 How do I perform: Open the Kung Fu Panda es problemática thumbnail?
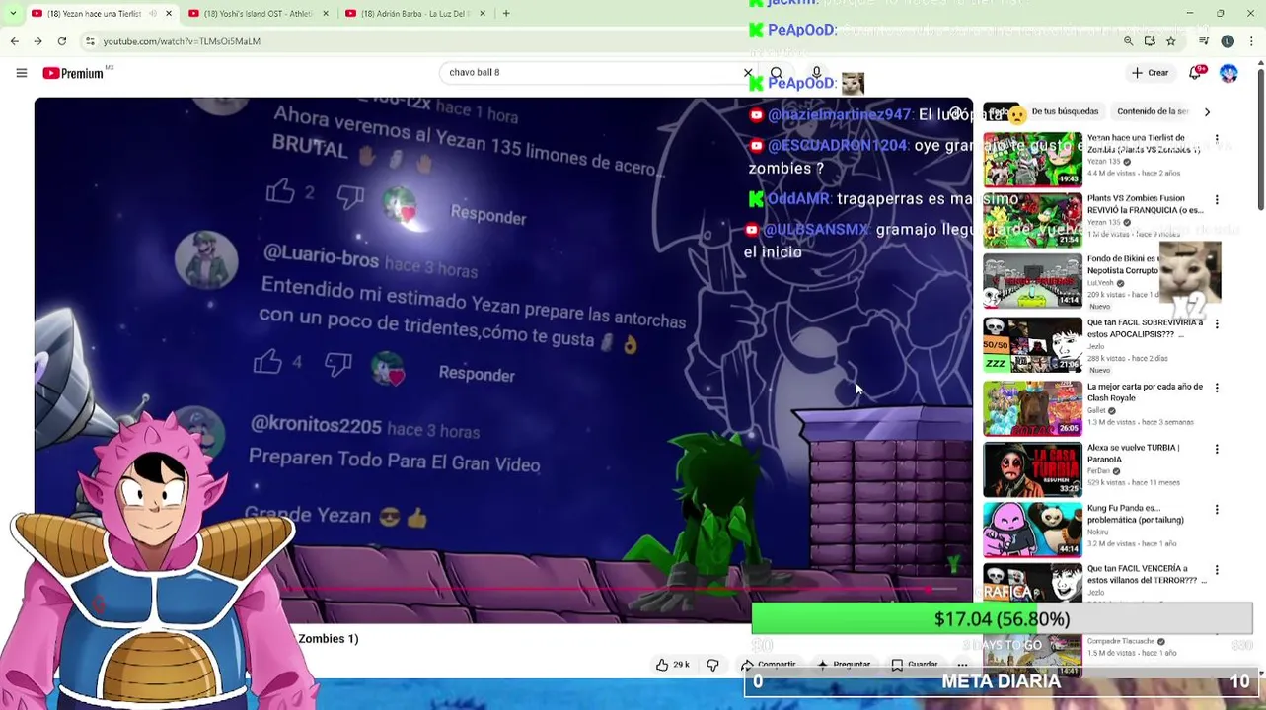(x=1032, y=531)
